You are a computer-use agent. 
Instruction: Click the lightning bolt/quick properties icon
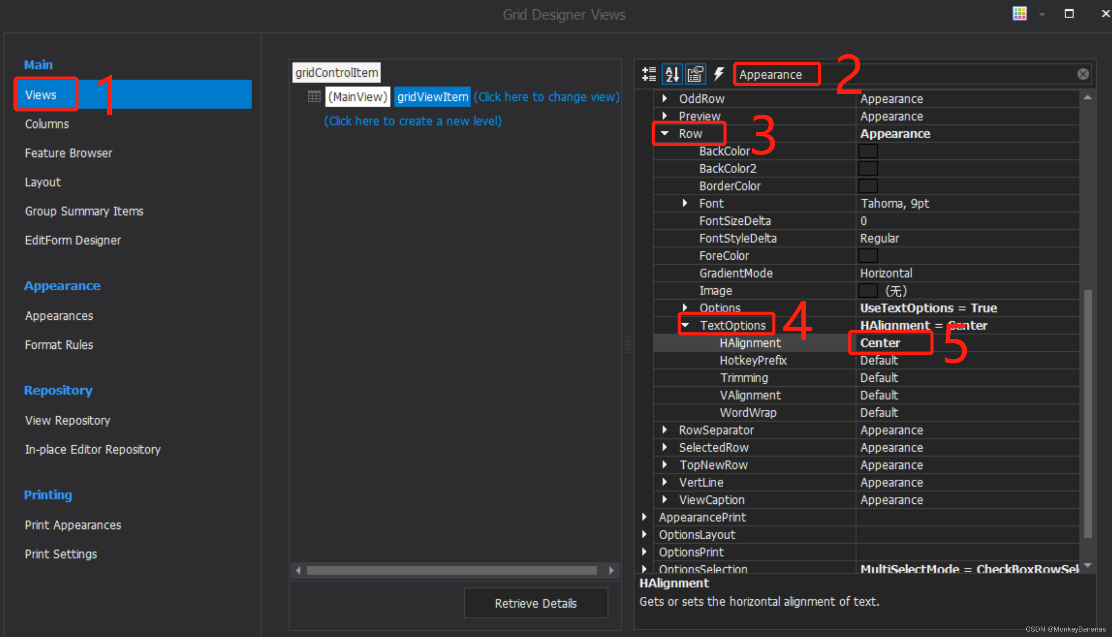click(x=718, y=74)
